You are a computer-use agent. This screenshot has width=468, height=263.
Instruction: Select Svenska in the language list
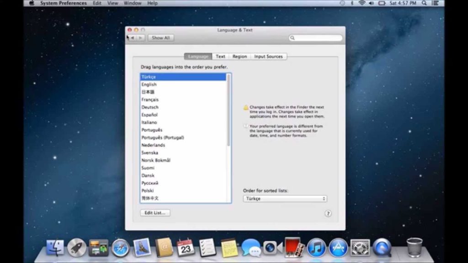point(183,153)
